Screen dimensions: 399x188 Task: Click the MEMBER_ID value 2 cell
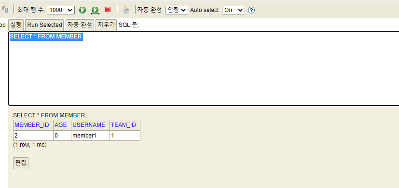33,136
